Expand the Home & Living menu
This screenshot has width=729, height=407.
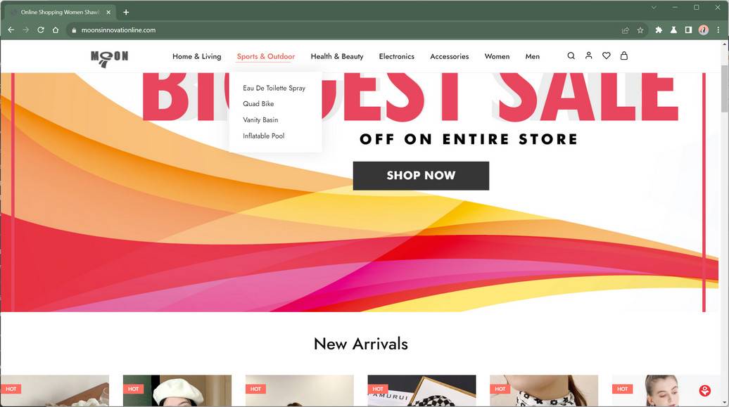[196, 56]
